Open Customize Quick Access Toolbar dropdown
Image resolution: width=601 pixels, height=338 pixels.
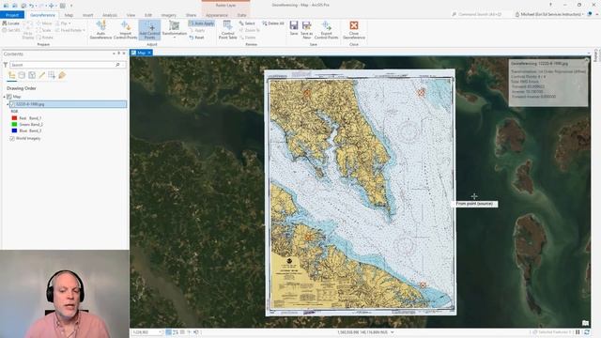[71, 6]
